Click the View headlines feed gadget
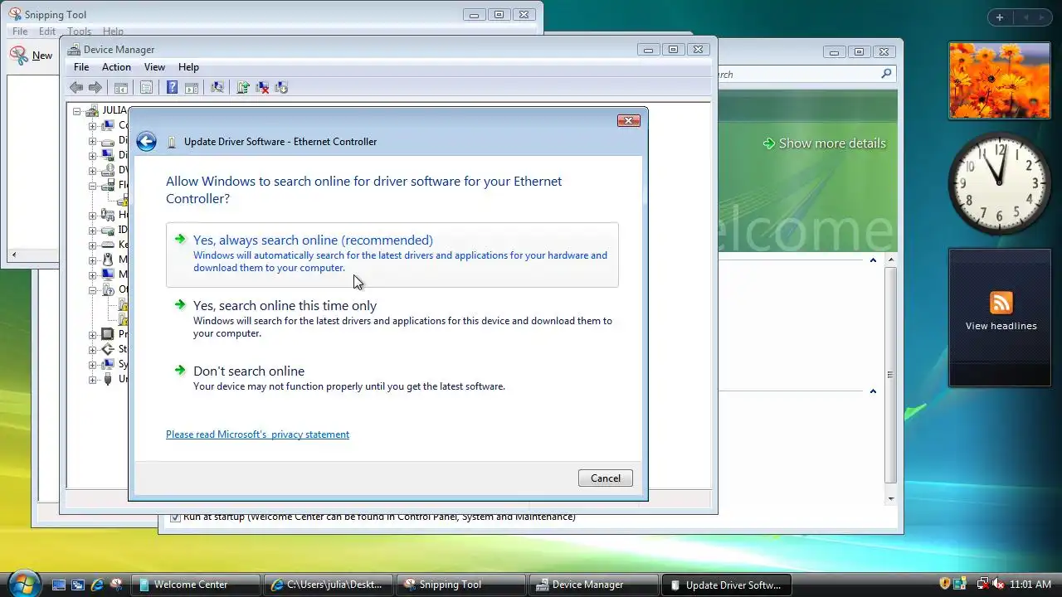 click(999, 318)
